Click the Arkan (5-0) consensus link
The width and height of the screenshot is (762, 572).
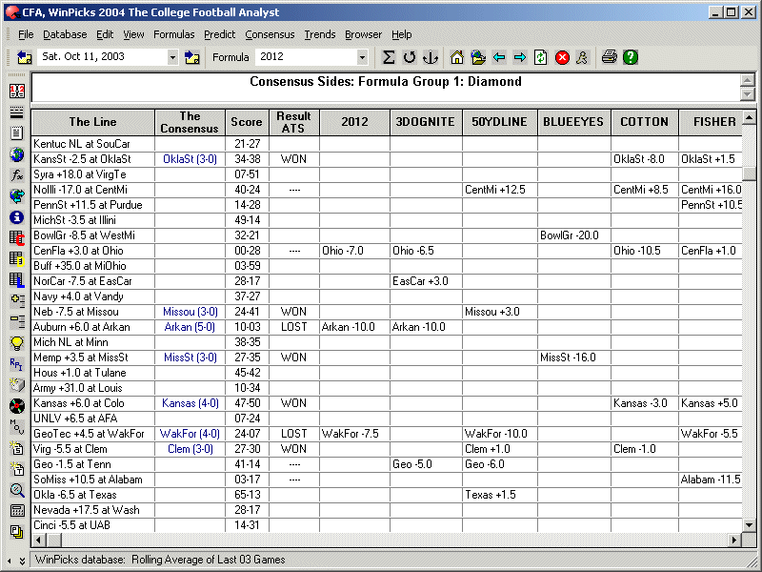tap(190, 327)
